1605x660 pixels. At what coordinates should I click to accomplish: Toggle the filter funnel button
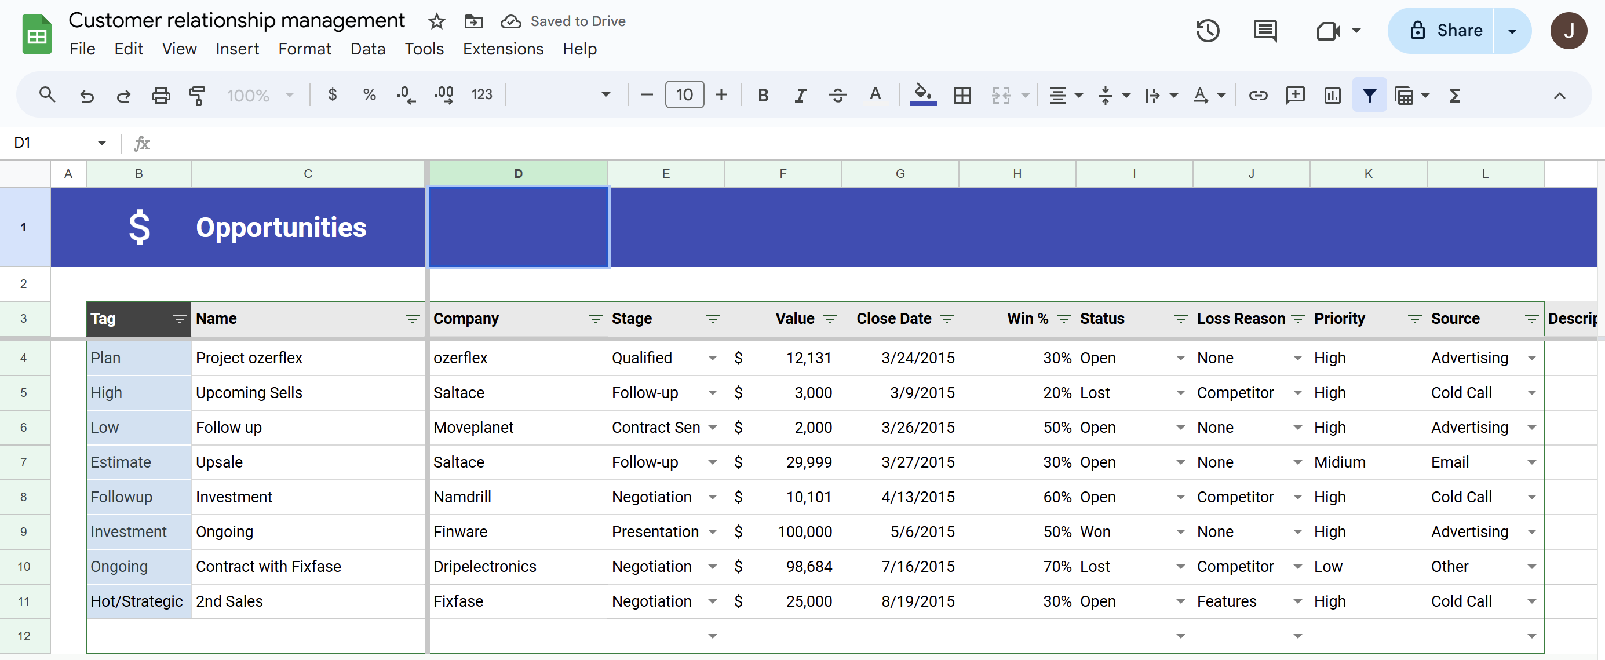1369,96
